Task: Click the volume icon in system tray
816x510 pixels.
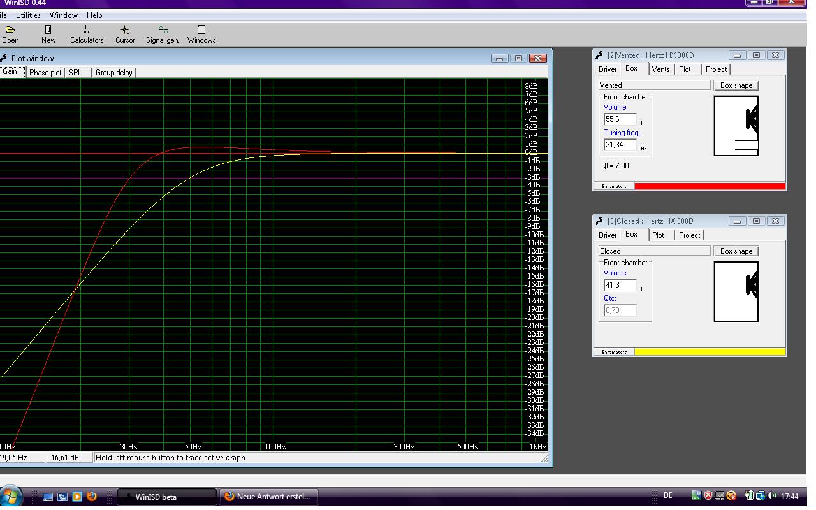Action: coord(772,496)
